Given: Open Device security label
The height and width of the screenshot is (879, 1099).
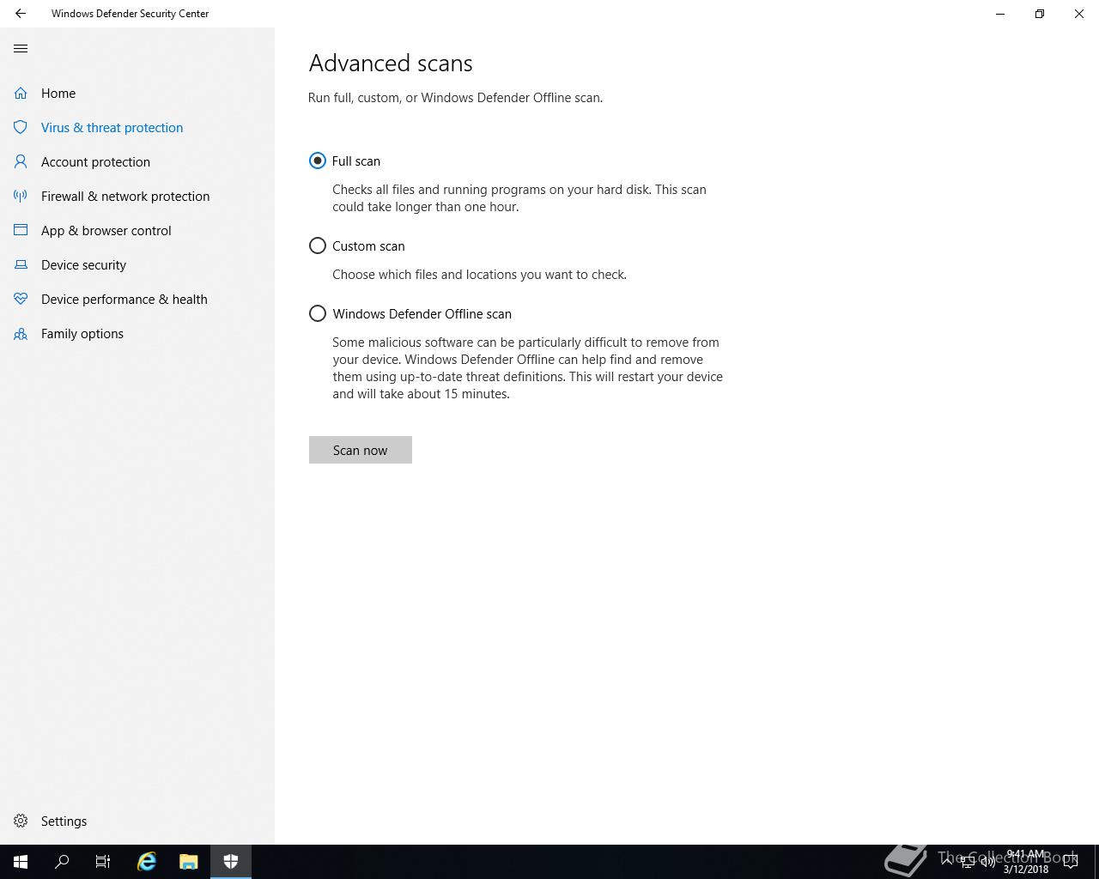Looking at the screenshot, I should (x=83, y=264).
